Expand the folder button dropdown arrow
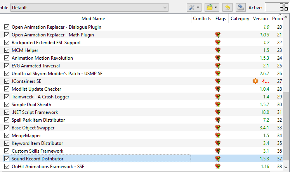This screenshot has height=172, width=290. click(x=216, y=8)
